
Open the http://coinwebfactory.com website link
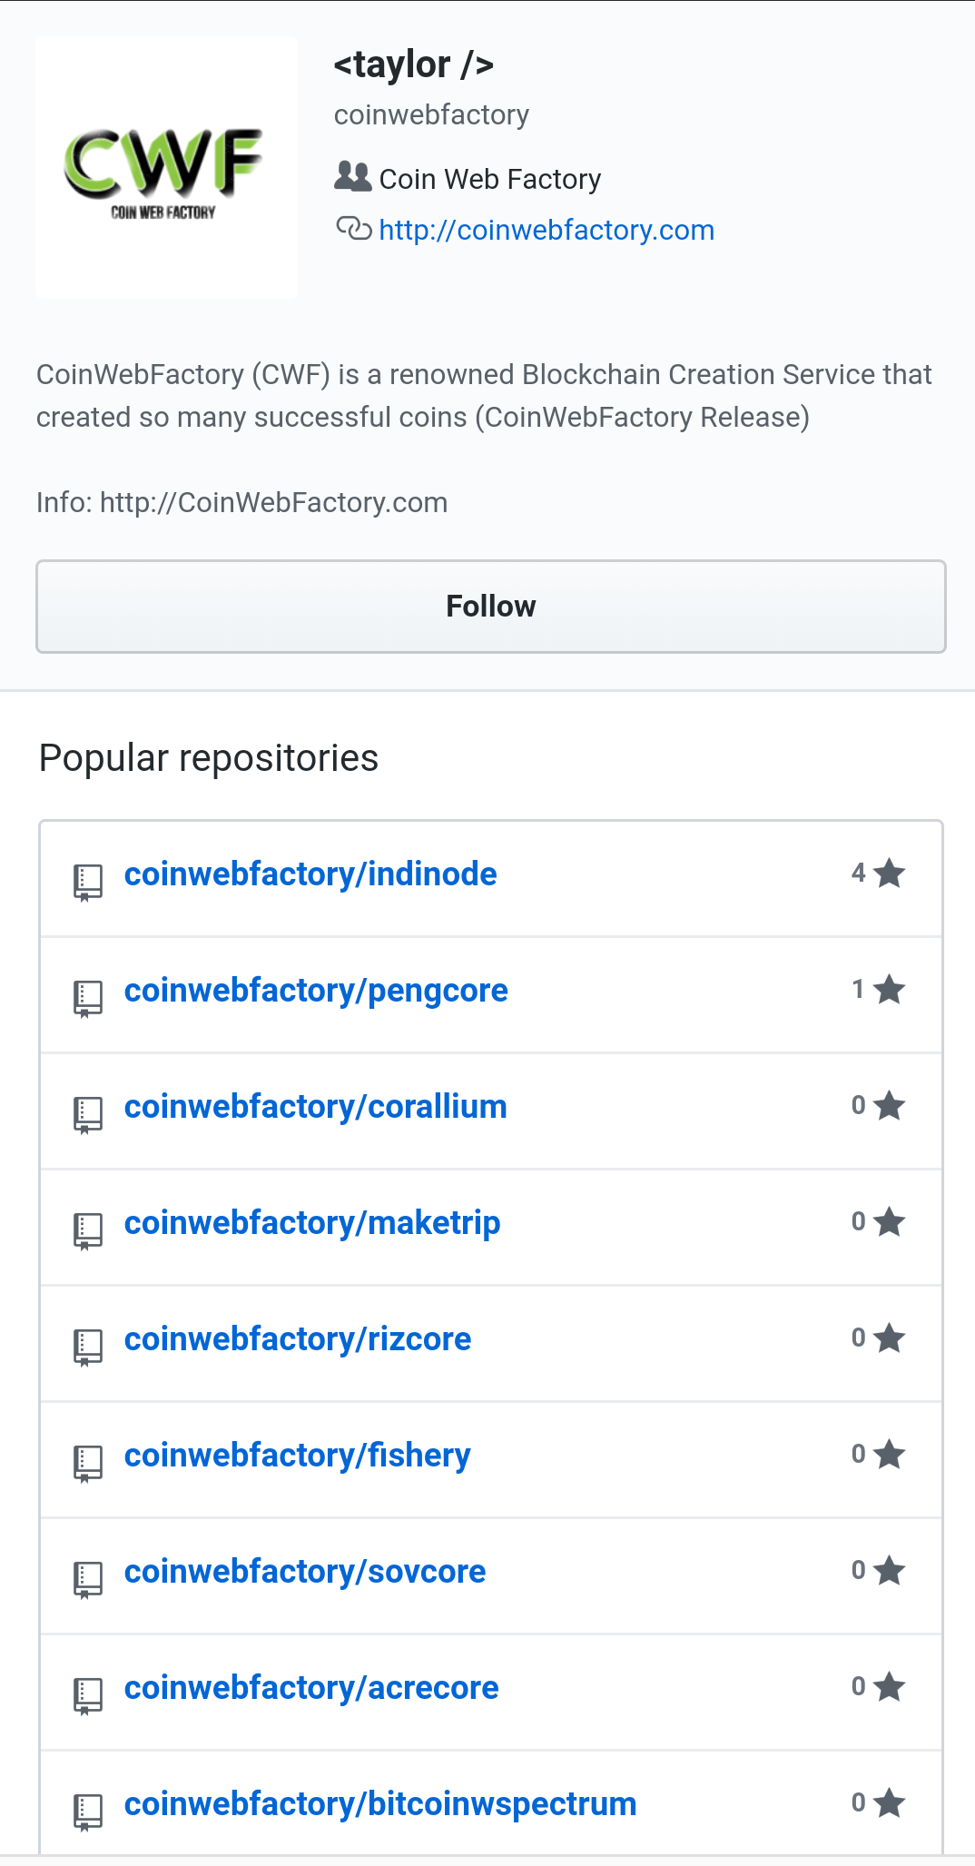(x=545, y=230)
